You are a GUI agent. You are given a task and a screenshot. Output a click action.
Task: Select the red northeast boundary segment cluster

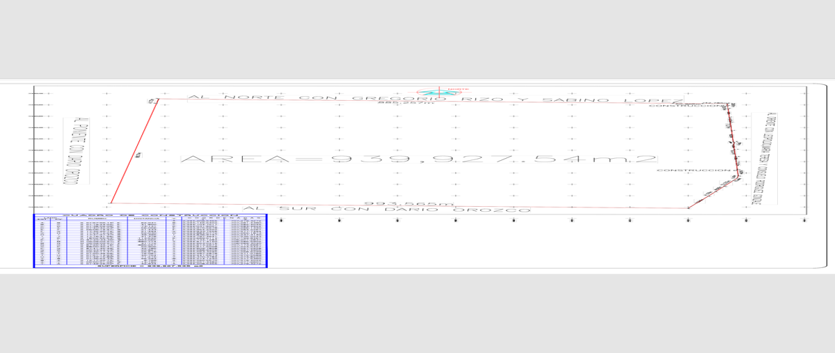coord(733,139)
